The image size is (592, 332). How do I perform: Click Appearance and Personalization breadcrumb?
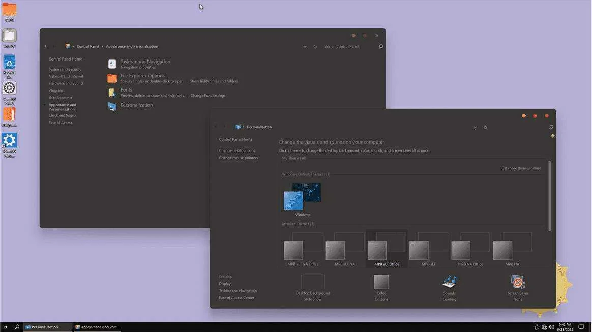pos(132,46)
